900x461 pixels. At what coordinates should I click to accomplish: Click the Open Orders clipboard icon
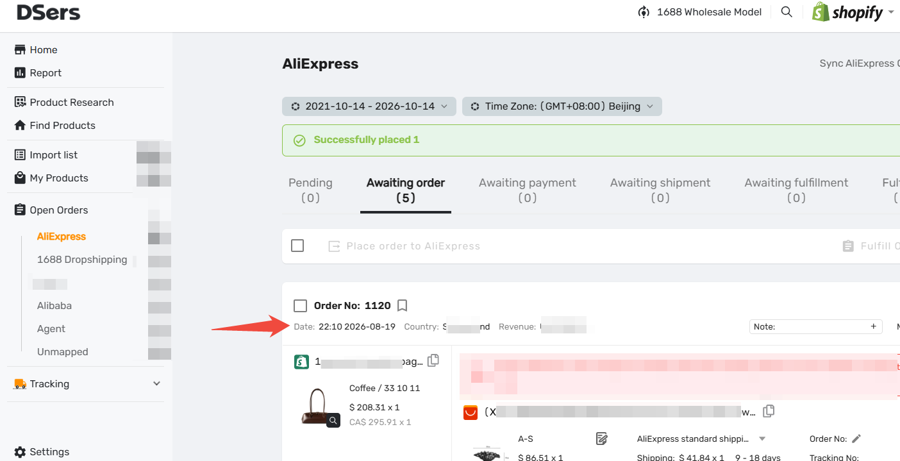pos(20,210)
